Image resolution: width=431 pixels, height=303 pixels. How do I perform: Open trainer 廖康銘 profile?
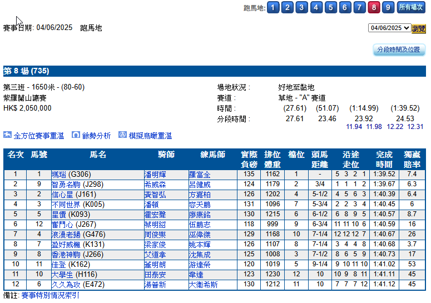(200, 214)
